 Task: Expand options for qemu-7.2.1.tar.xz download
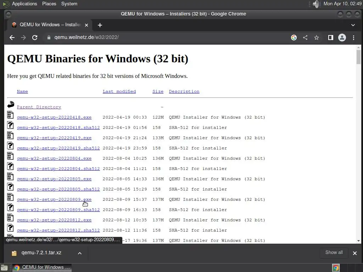point(80,253)
